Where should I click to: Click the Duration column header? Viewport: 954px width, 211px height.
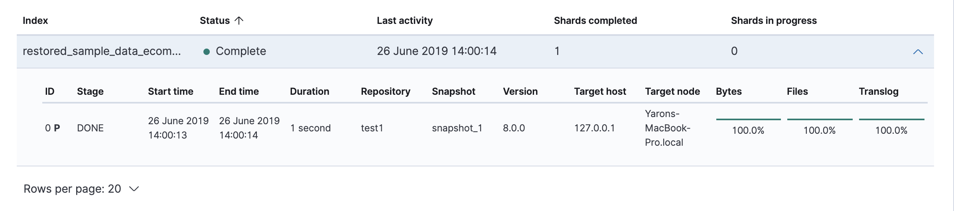pyautogui.click(x=309, y=92)
